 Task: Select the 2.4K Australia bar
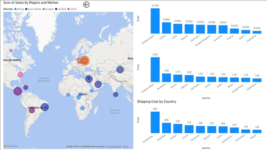(x=166, y=78)
